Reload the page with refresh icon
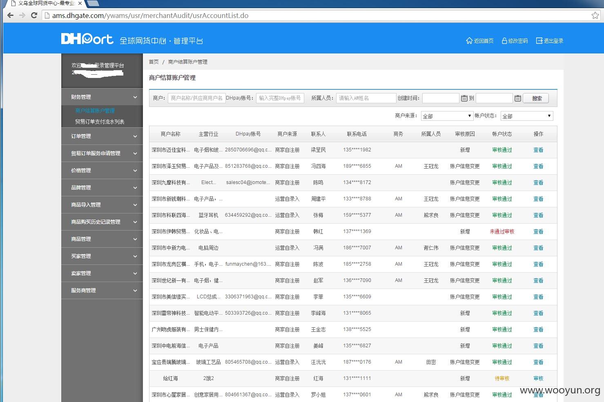Viewport: 604px width, 402px height. point(34,16)
